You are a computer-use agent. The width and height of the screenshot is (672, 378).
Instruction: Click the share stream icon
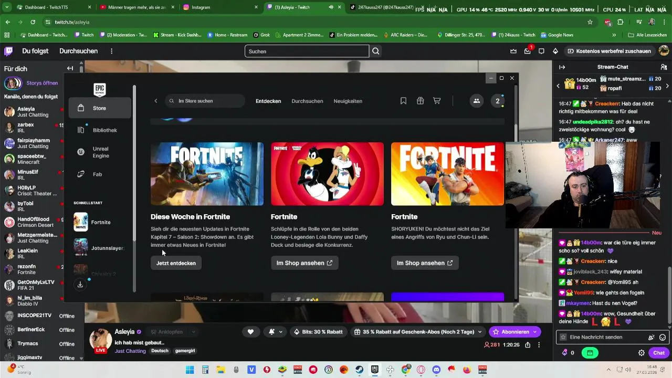[528, 345]
